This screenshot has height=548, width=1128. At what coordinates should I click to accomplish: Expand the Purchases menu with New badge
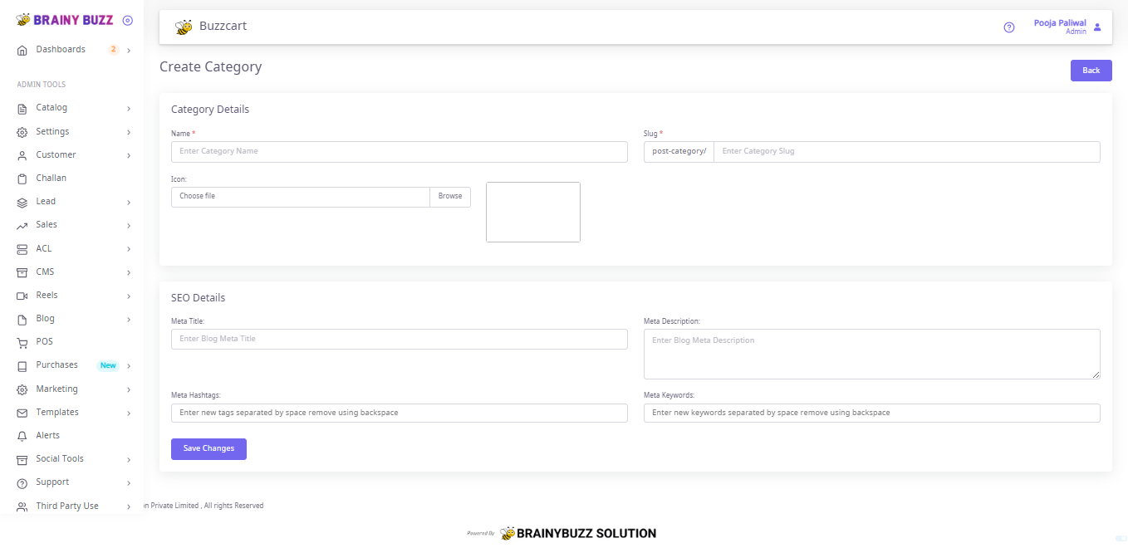[x=56, y=365]
